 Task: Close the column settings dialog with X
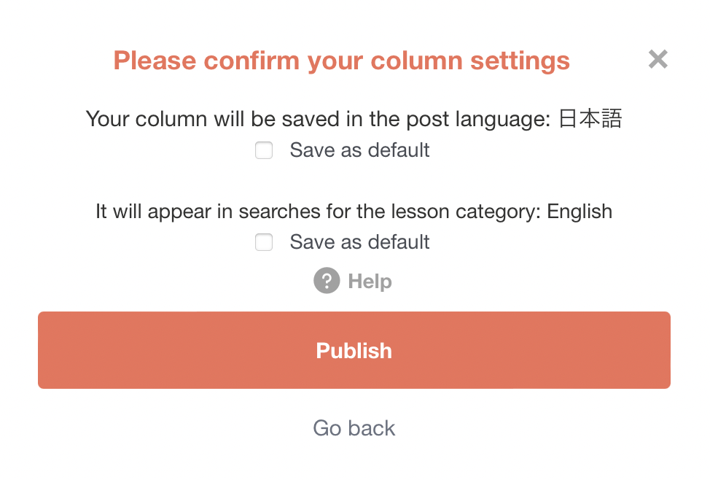(x=658, y=59)
